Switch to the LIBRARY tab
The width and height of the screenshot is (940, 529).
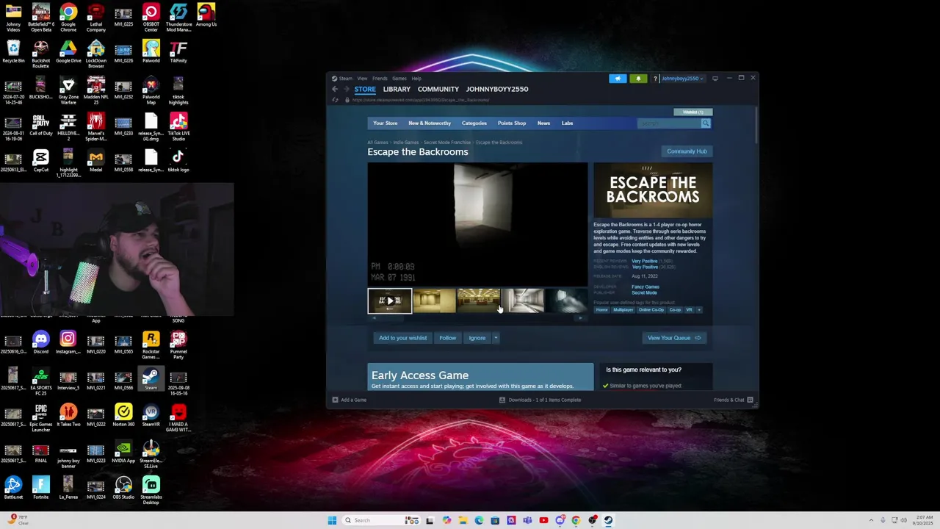pos(397,89)
